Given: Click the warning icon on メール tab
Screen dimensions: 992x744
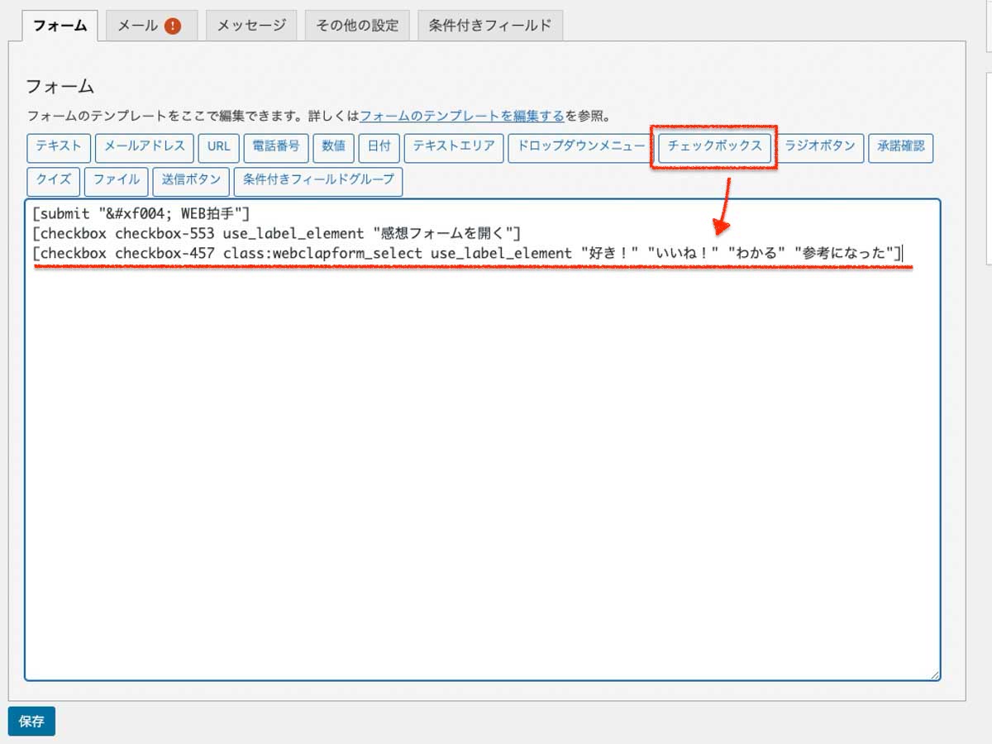Looking at the screenshot, I should pos(172,26).
